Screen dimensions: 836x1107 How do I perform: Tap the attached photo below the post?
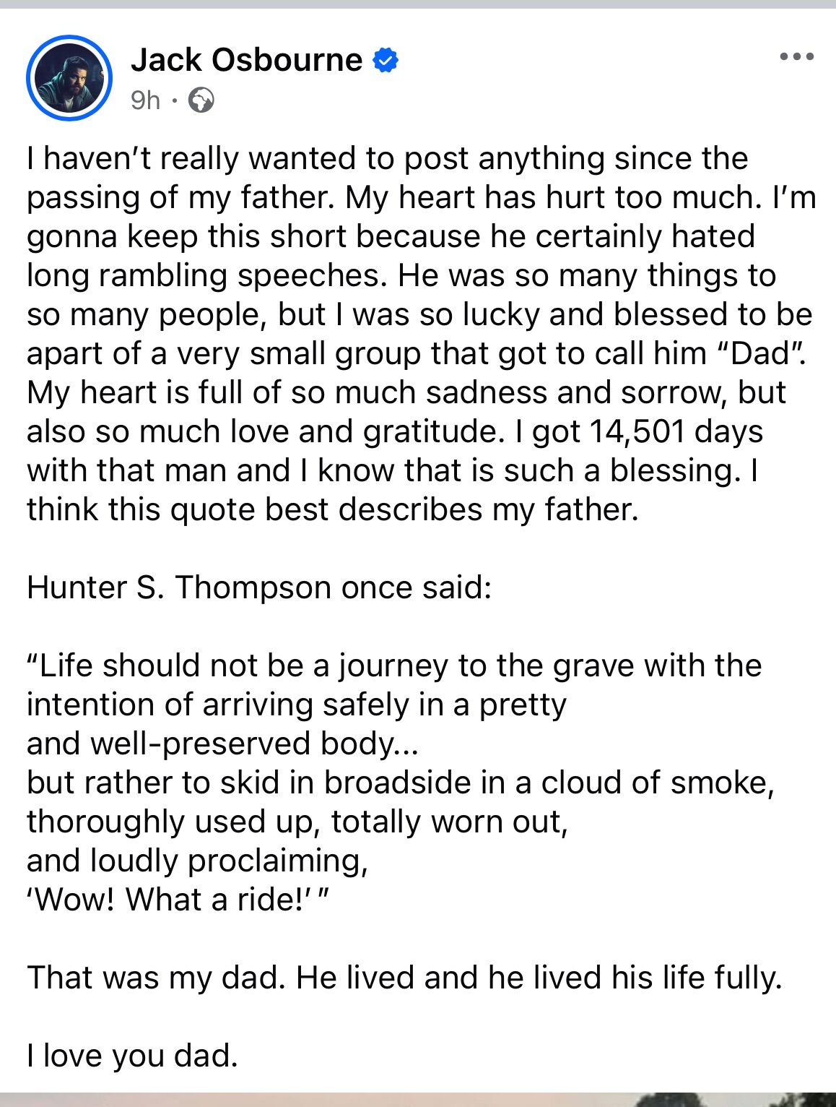pyautogui.click(x=418, y=1099)
